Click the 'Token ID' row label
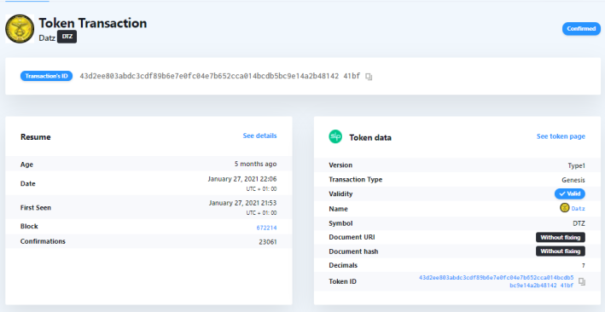This screenshot has width=605, height=312. coord(343,281)
